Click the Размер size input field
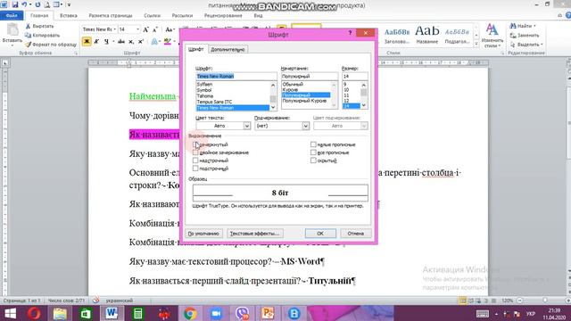The image size is (571, 321). 355,76
